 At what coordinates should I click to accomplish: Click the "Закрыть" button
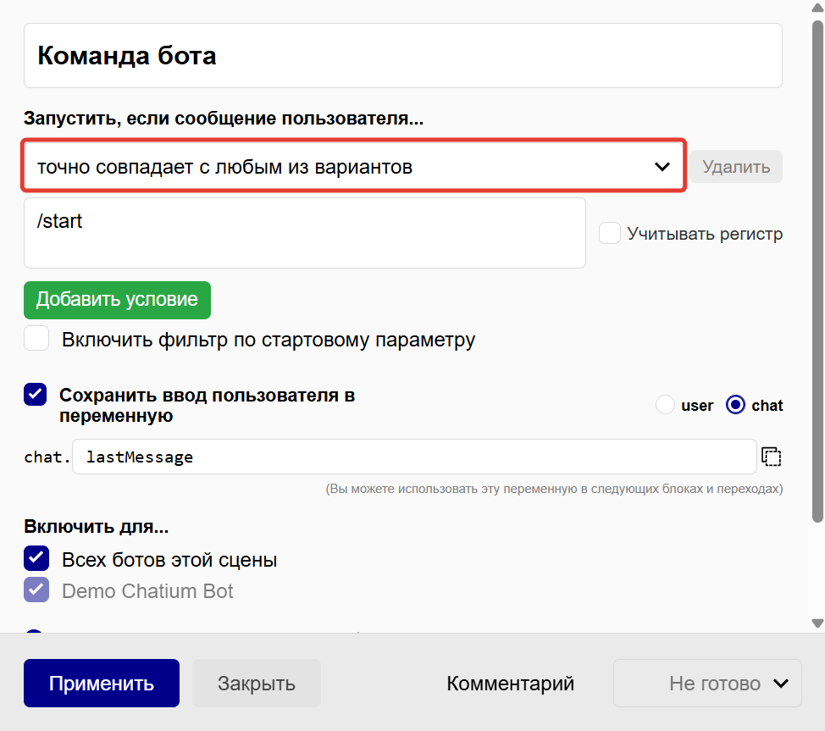257,683
